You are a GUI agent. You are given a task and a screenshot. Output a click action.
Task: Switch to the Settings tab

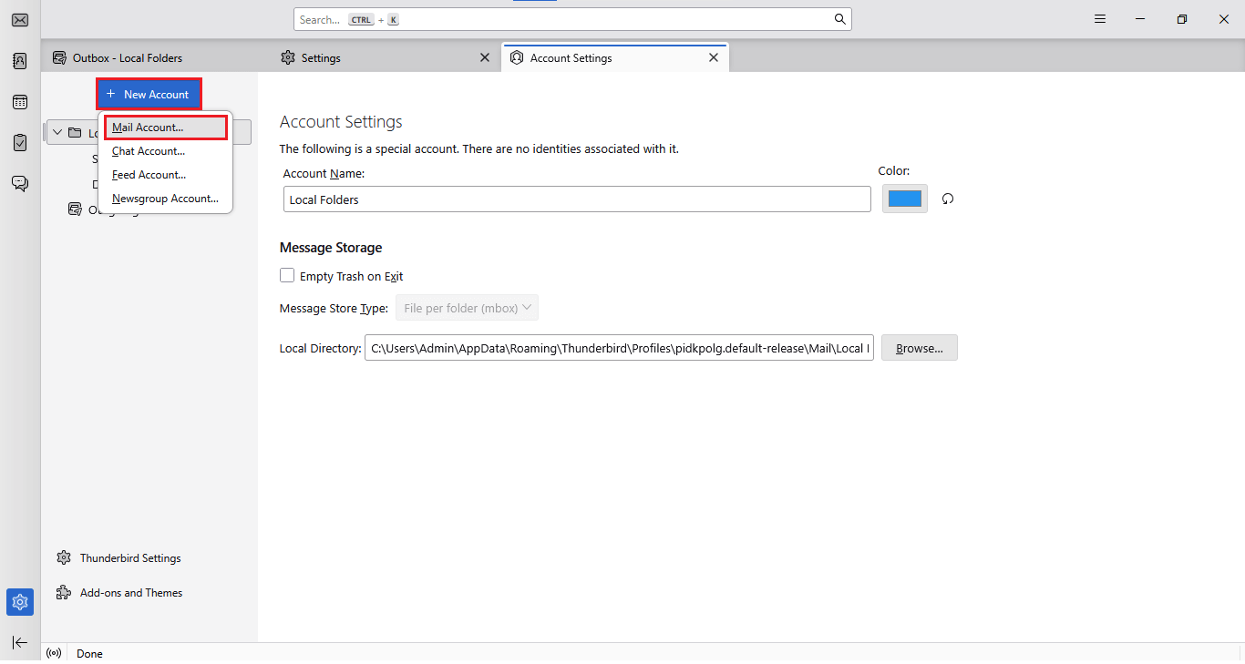point(321,56)
